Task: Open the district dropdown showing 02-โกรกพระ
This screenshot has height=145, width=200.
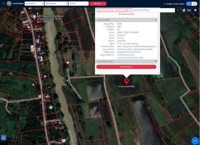Action: 57,4
